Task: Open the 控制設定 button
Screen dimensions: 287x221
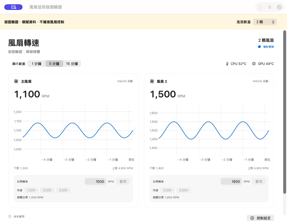Action: (x=260, y=218)
